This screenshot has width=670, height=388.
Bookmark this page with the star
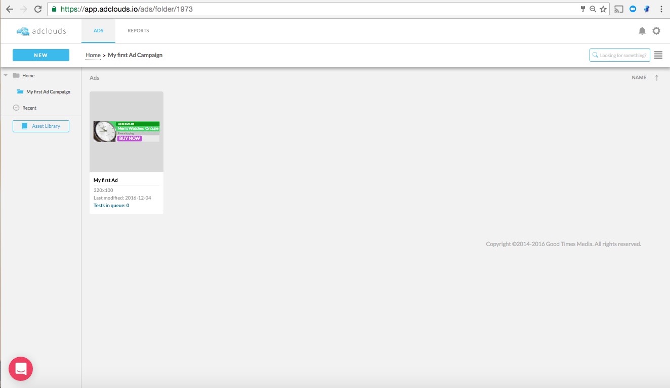pyautogui.click(x=603, y=9)
